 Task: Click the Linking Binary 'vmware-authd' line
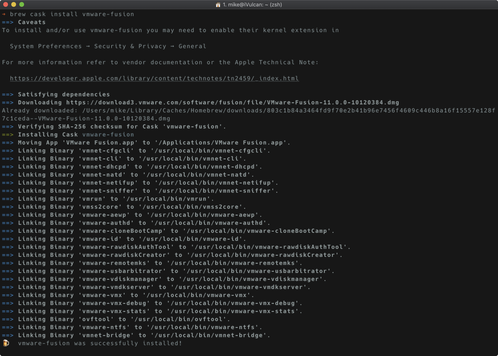tap(136, 223)
